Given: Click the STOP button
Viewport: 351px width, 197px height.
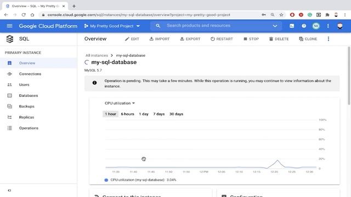Looking at the screenshot, I should [x=251, y=39].
